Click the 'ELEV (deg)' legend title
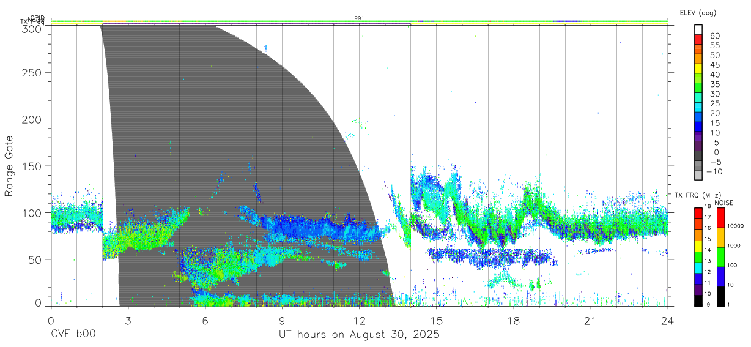This screenshot has height=347, width=751. tap(698, 12)
